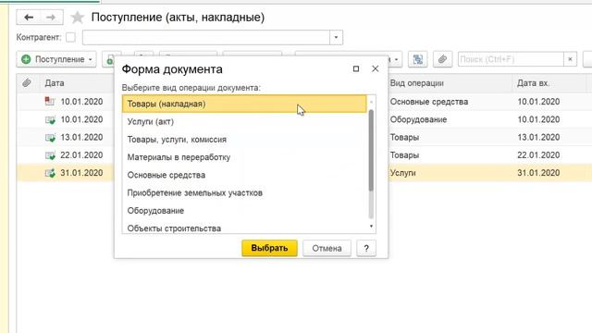Click date 13.01.2020 in Дата column
This screenshot has height=333, width=592.
[81, 138]
